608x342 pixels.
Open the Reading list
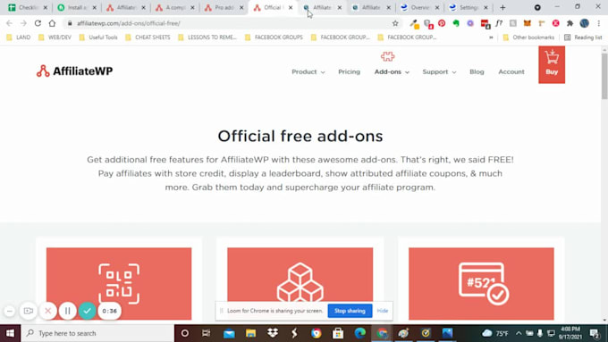pyautogui.click(x=583, y=38)
